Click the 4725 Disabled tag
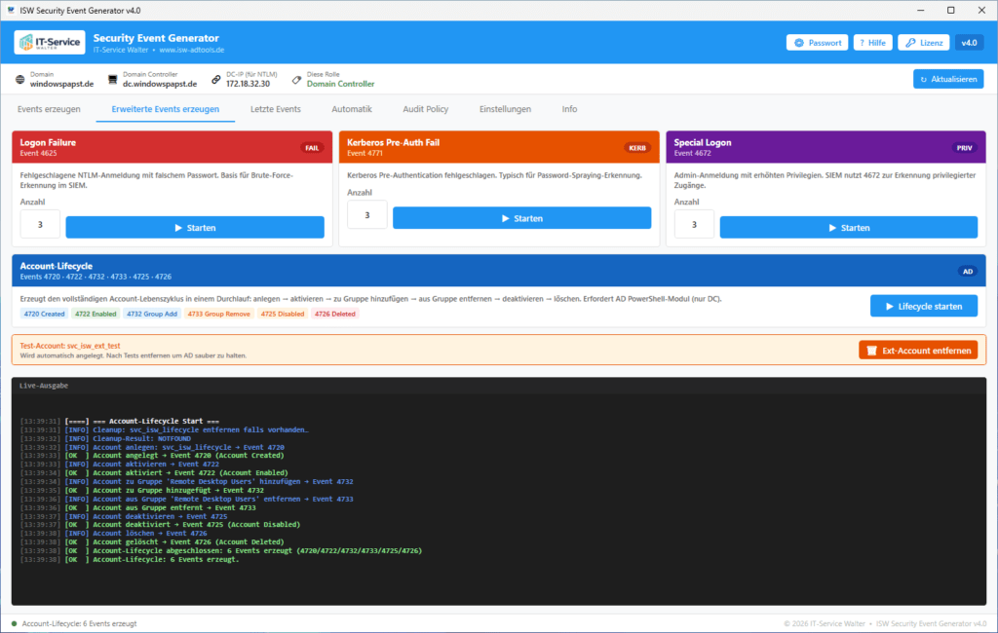Viewport: 998px width, 633px height. (283, 314)
